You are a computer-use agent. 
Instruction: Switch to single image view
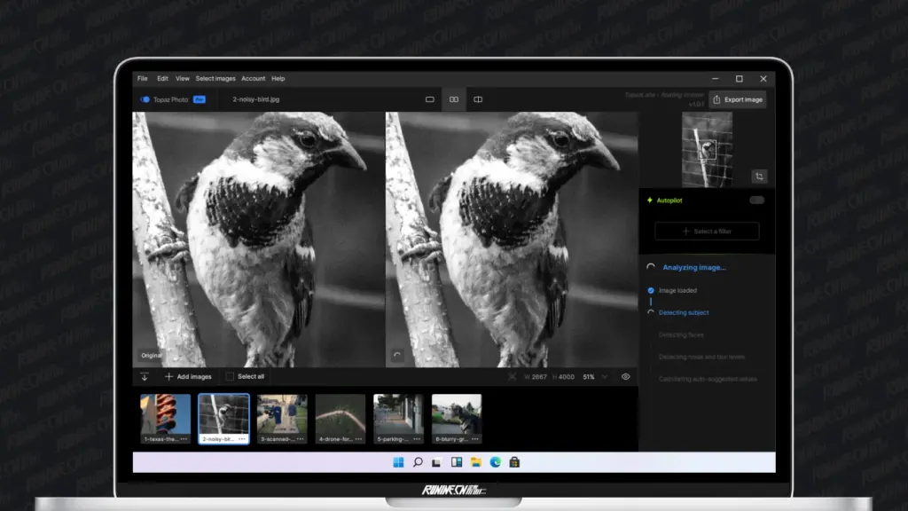tap(430, 99)
